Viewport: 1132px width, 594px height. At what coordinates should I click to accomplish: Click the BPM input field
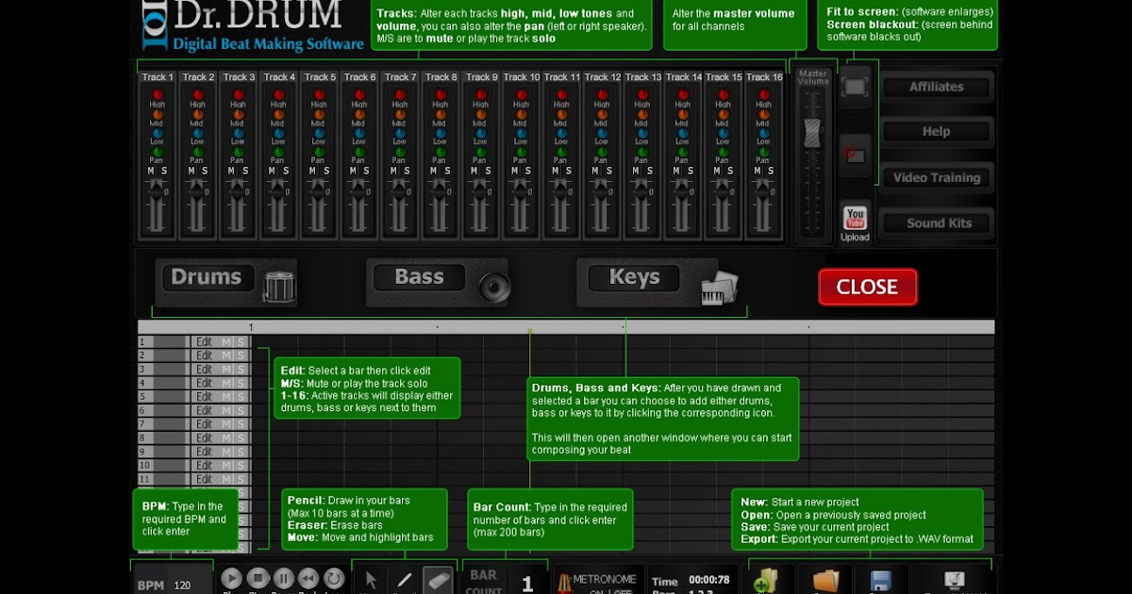point(184,584)
